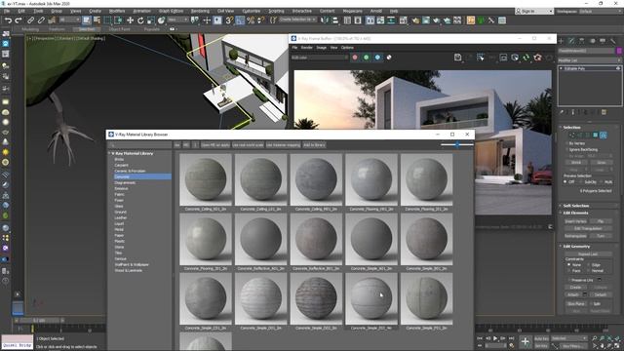This screenshot has height=351, width=624.
Task: Open the Utilities hammer tab in command panel
Action: (x=613, y=41)
